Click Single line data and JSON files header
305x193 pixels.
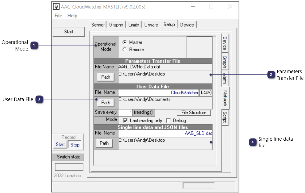tap(153, 127)
